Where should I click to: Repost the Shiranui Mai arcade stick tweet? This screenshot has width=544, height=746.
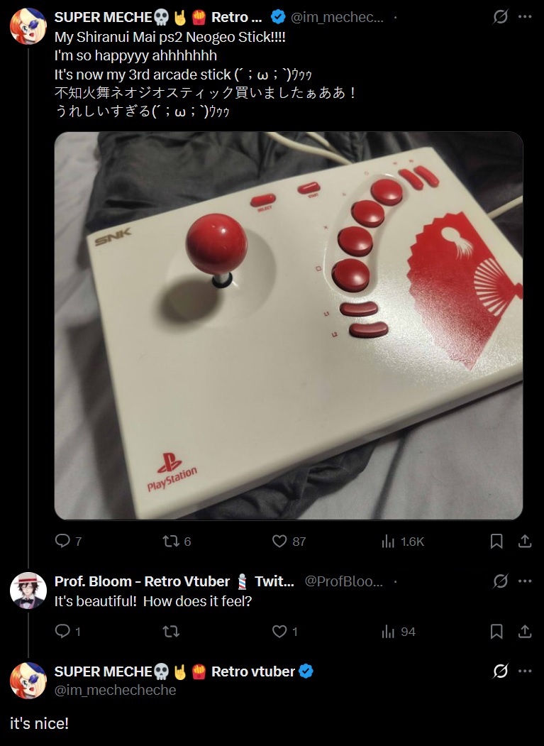[x=177, y=541]
